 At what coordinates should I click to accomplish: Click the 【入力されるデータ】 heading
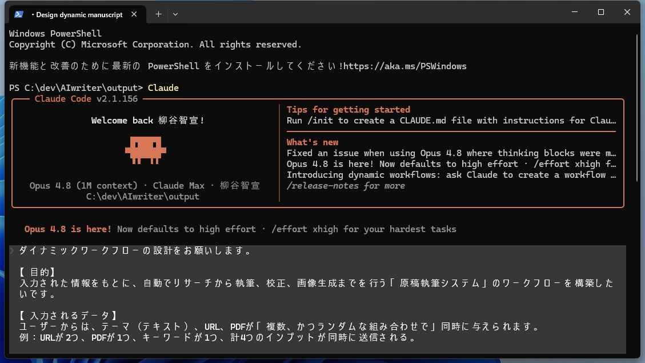click(x=69, y=316)
